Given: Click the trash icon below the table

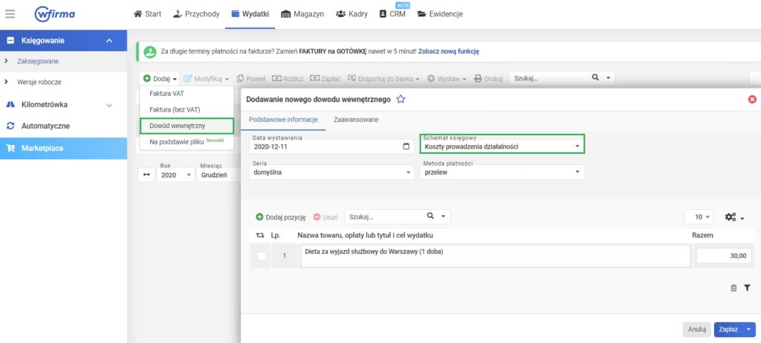Looking at the screenshot, I should point(734,288).
